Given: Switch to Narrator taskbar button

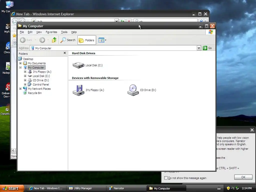Looking at the screenshot, I should pyautogui.click(x=126, y=188).
